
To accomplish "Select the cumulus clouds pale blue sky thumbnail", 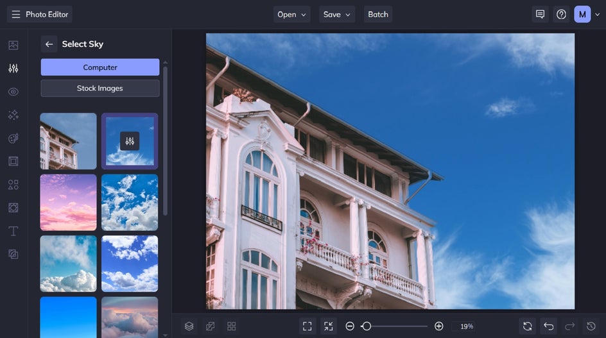I will (69, 264).
